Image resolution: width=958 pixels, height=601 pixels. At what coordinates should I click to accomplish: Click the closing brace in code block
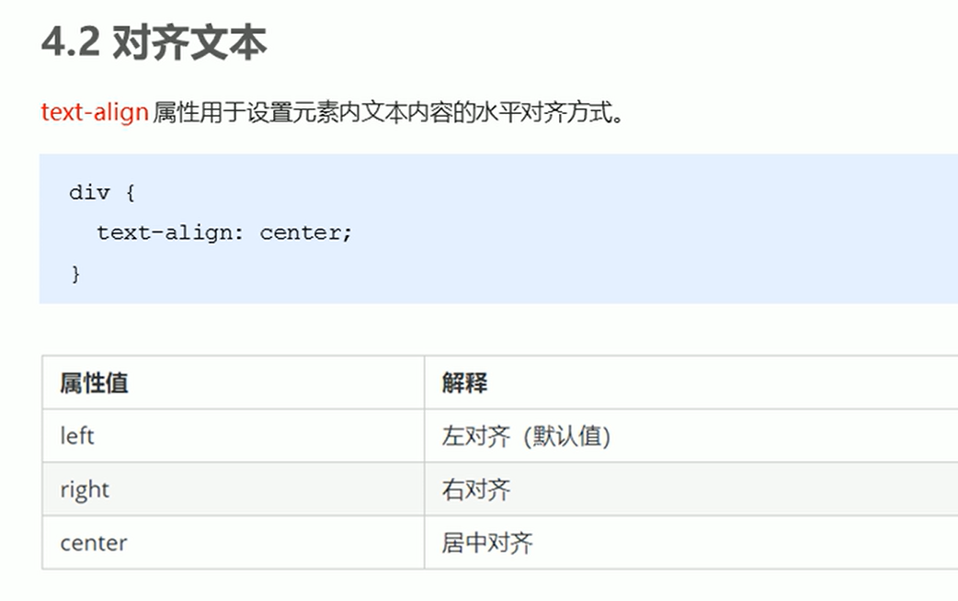tap(75, 274)
